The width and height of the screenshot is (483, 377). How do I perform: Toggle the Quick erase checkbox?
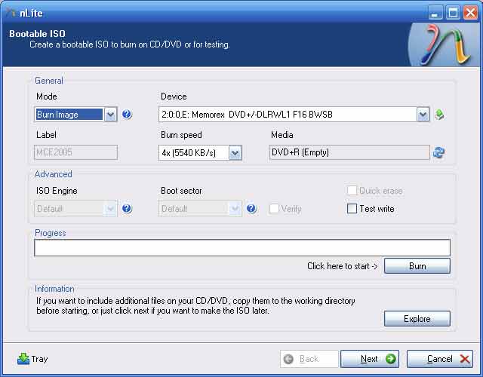point(352,191)
